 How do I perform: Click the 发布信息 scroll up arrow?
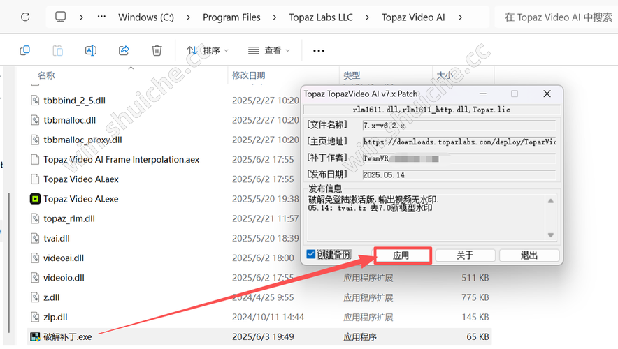pyautogui.click(x=551, y=200)
